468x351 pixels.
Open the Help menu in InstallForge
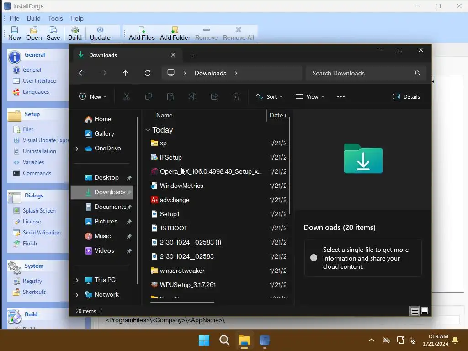point(77,18)
